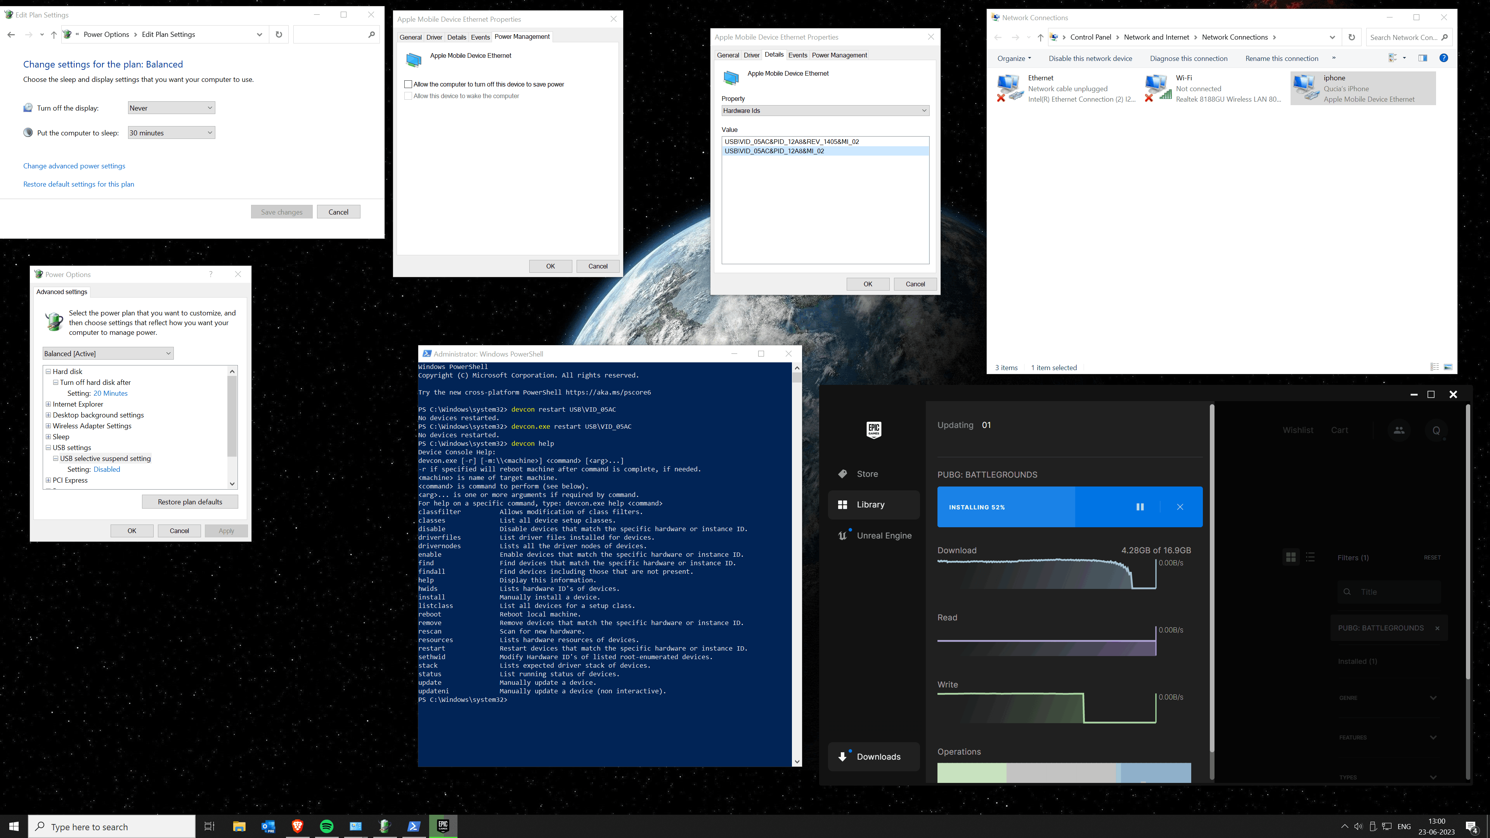Image resolution: width=1490 pixels, height=838 pixels.
Task: Expand the PCI Express tree node
Action: tap(49, 480)
